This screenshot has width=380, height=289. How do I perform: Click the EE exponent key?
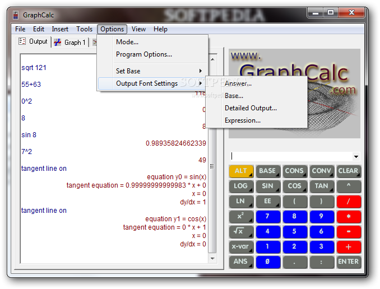coord(268,201)
